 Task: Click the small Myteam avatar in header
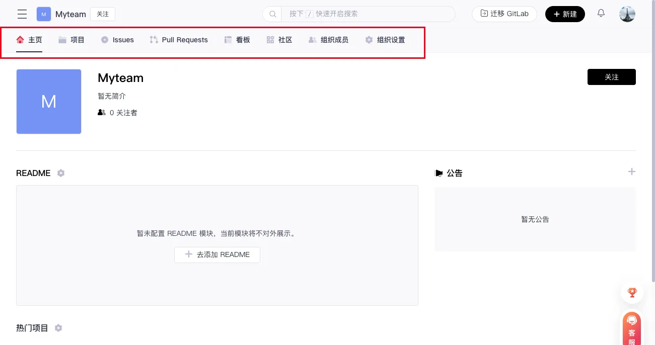[44, 14]
